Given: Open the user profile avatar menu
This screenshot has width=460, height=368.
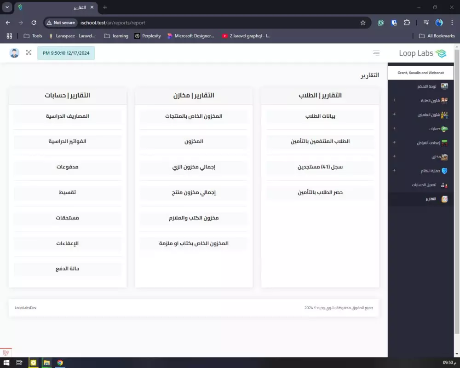Looking at the screenshot, I should click(x=14, y=52).
